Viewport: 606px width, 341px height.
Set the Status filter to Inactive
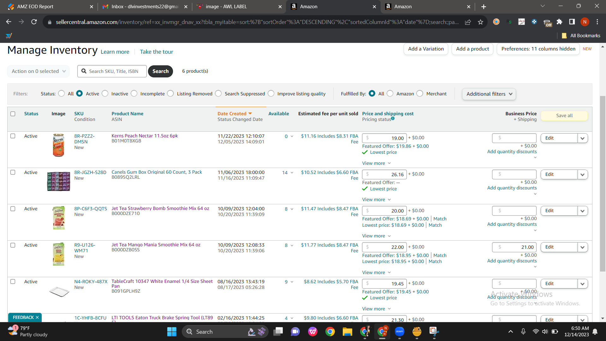105,93
